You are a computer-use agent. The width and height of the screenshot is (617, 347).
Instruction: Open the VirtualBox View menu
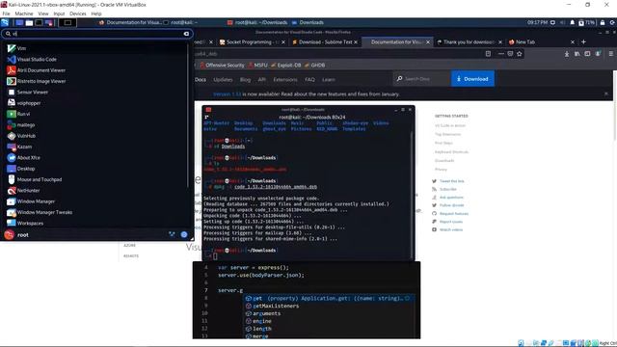tap(43, 13)
